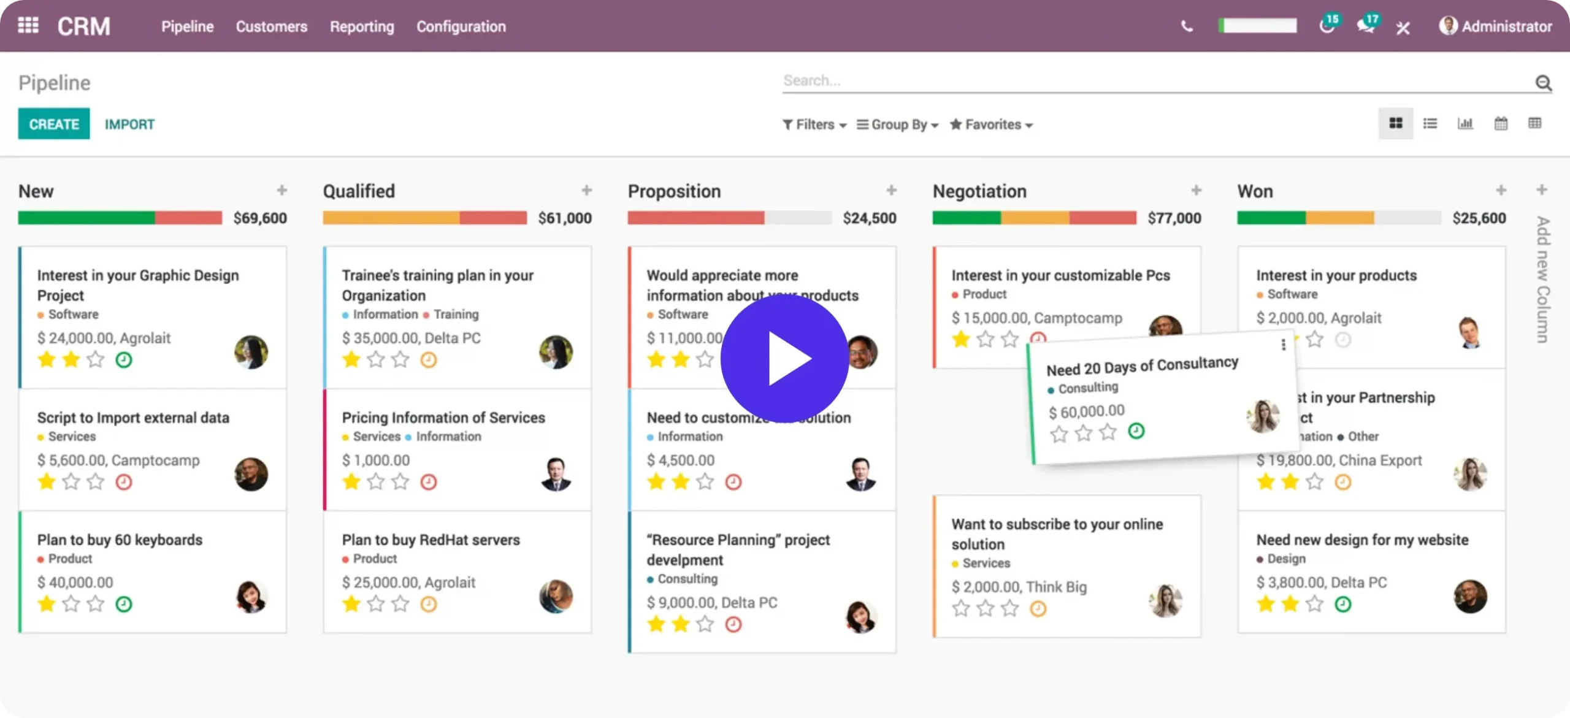Click the CREATE button

click(54, 124)
